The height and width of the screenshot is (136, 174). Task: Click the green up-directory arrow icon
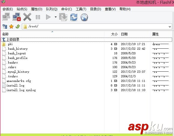click(18, 26)
